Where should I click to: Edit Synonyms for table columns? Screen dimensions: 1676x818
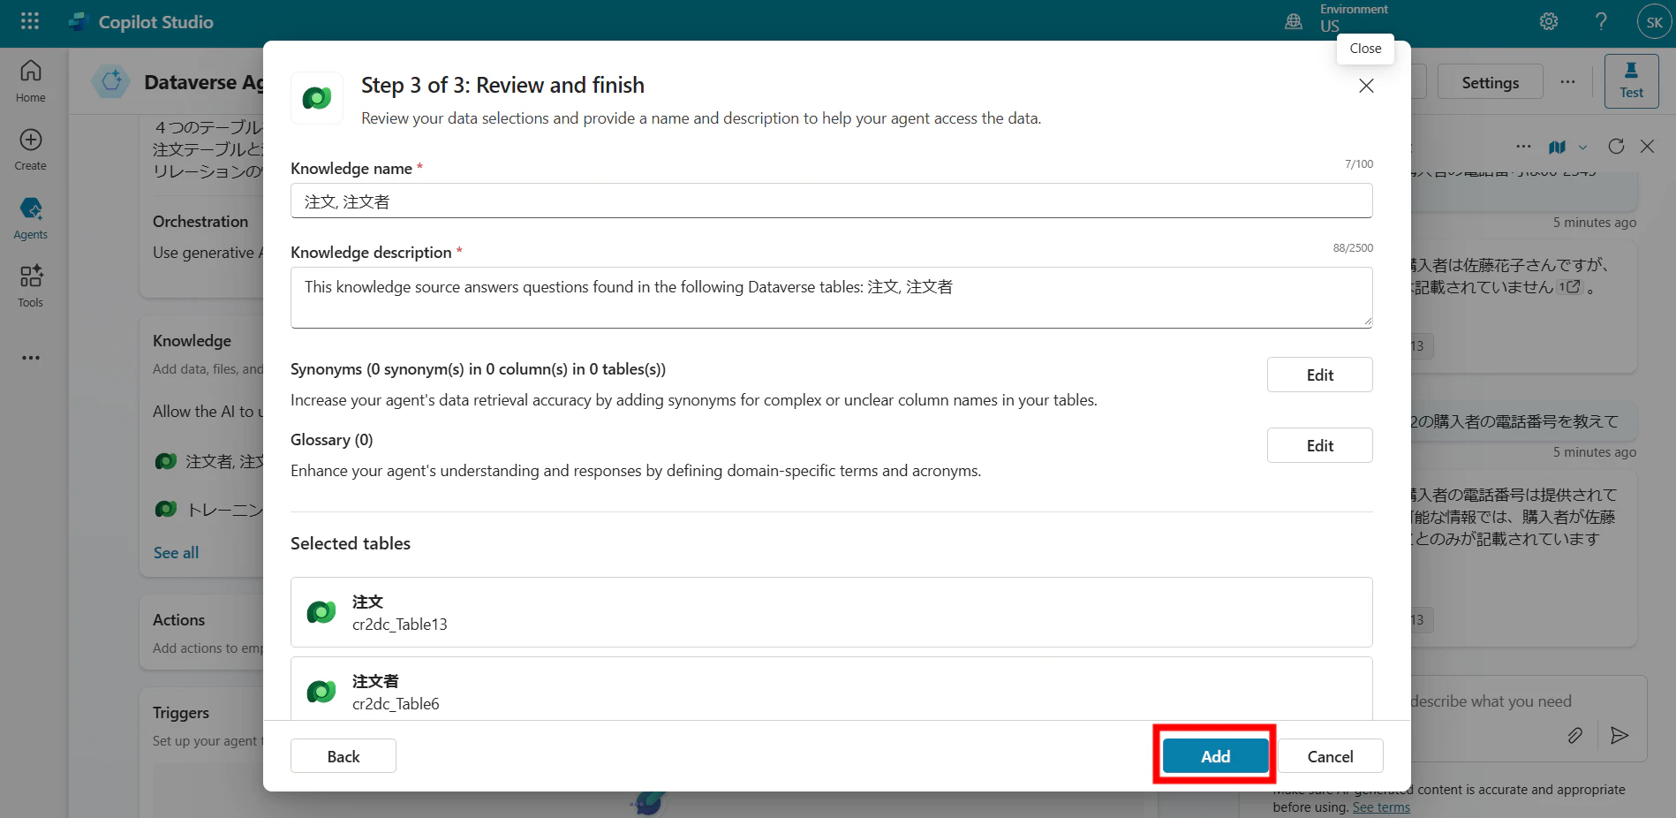point(1319,375)
